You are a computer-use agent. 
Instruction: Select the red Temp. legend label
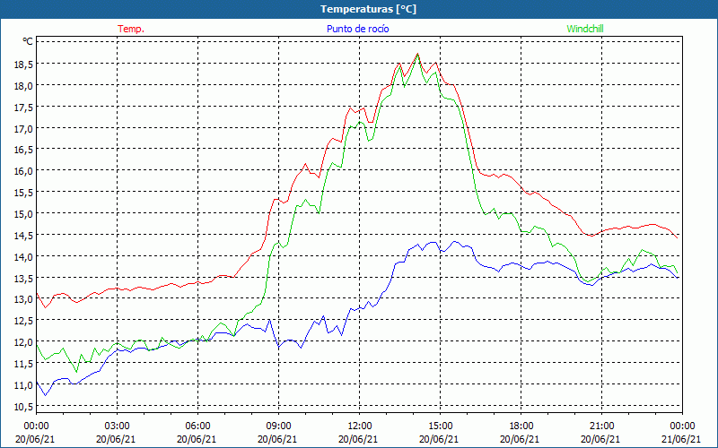pyautogui.click(x=131, y=29)
